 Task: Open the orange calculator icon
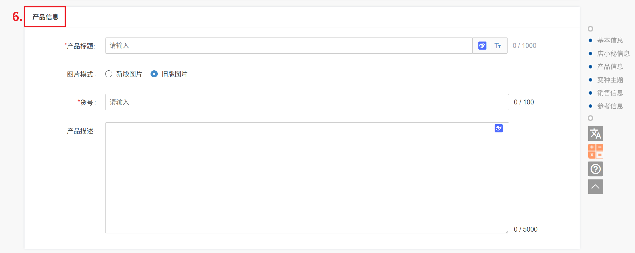595,151
